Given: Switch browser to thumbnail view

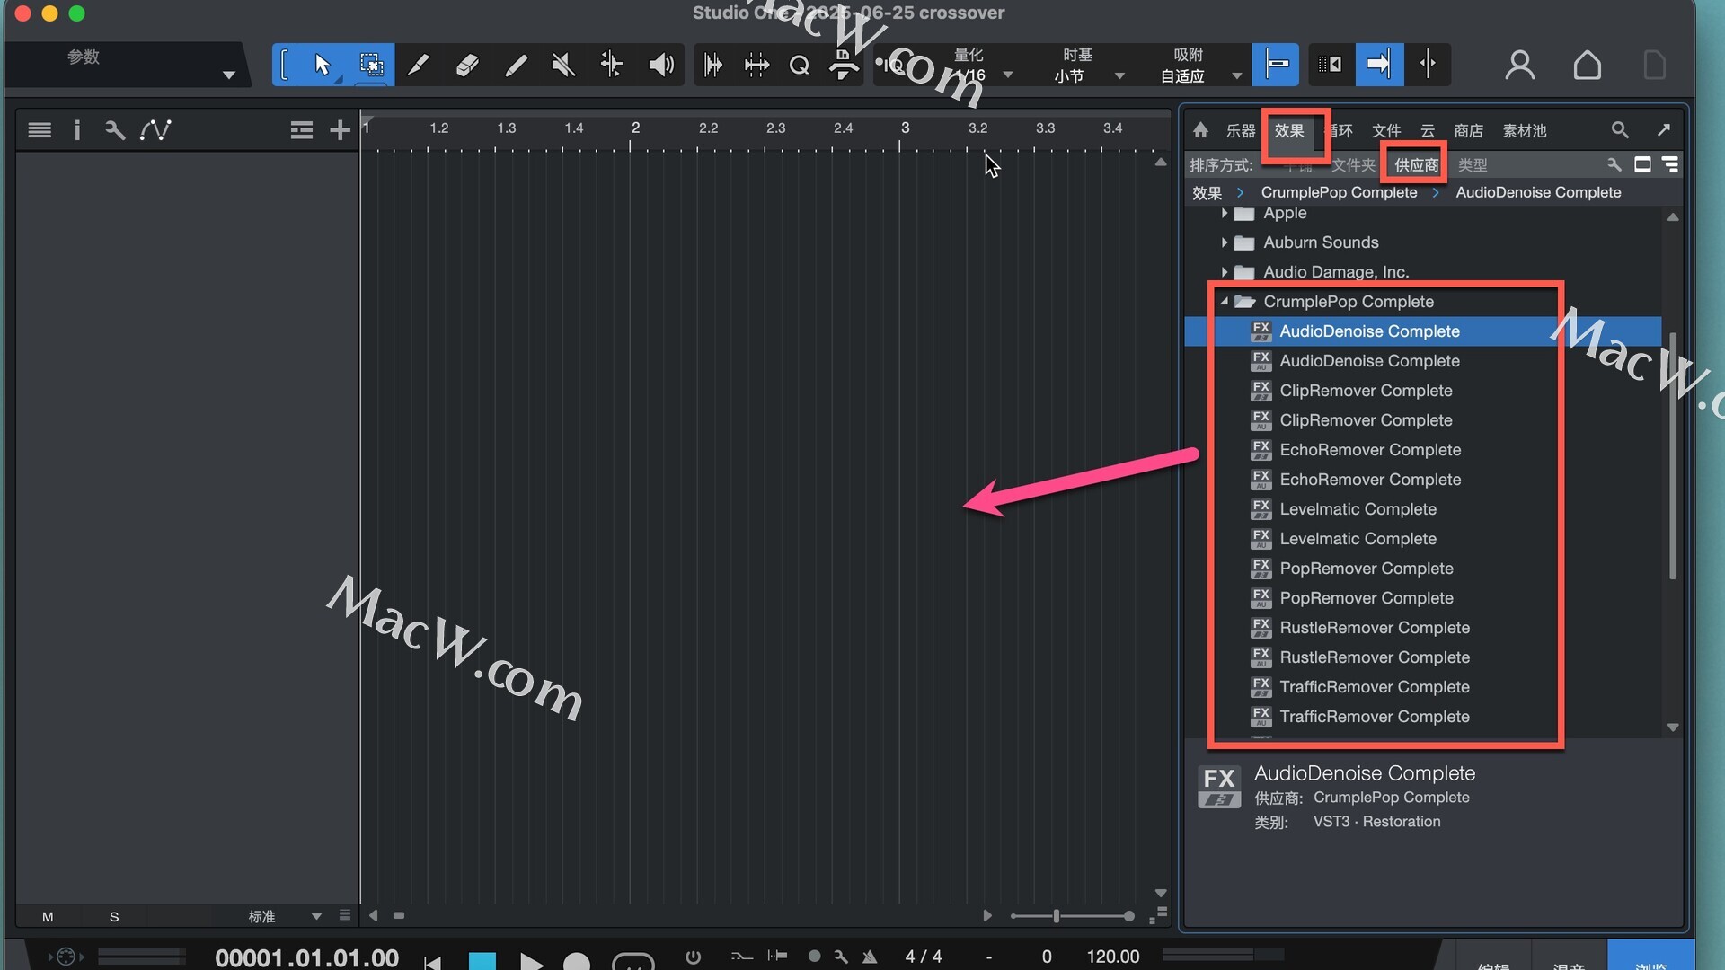Looking at the screenshot, I should (1642, 165).
